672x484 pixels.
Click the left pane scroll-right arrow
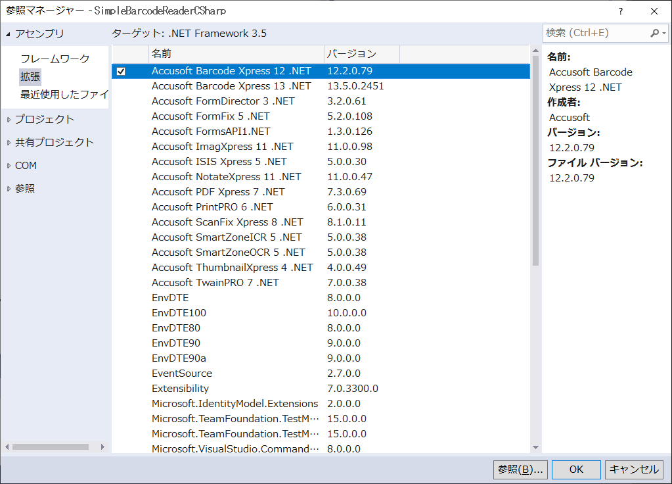coord(102,447)
